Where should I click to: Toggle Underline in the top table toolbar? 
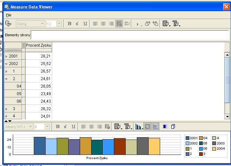[85, 24]
